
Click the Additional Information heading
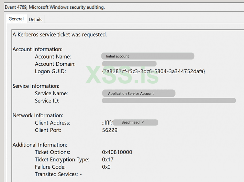point(40,145)
